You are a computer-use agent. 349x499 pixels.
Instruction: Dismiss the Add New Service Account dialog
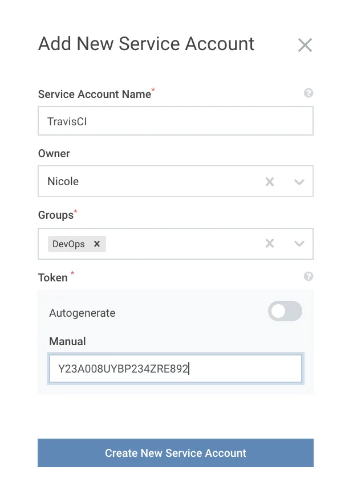click(x=305, y=45)
